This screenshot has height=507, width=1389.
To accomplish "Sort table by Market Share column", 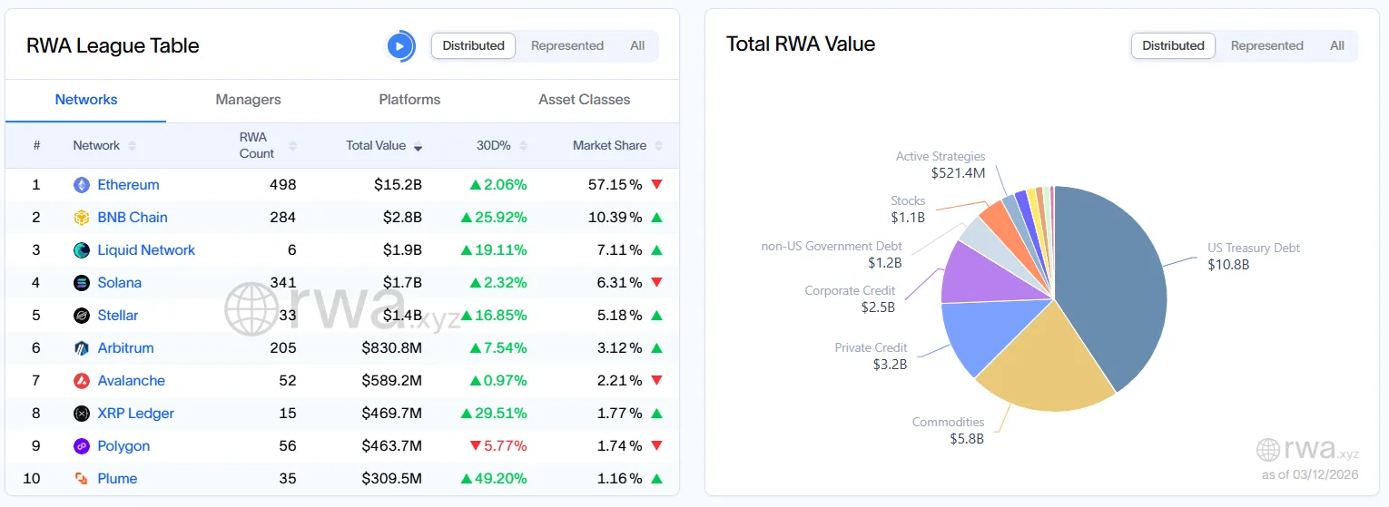I will (616, 146).
